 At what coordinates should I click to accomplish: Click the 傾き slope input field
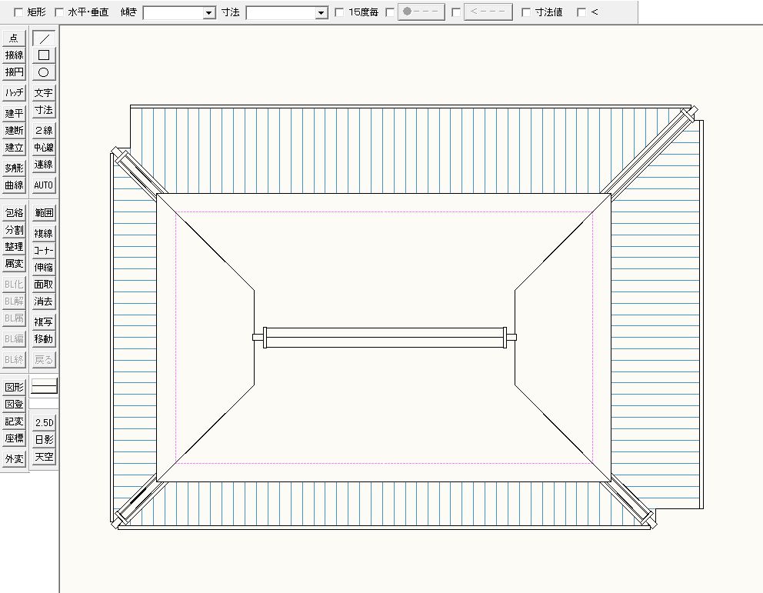click(x=174, y=12)
